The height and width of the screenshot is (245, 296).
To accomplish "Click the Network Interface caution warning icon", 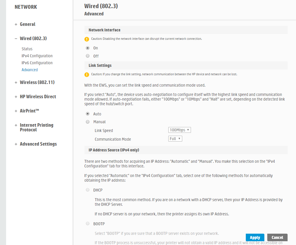I will tap(86, 39).
